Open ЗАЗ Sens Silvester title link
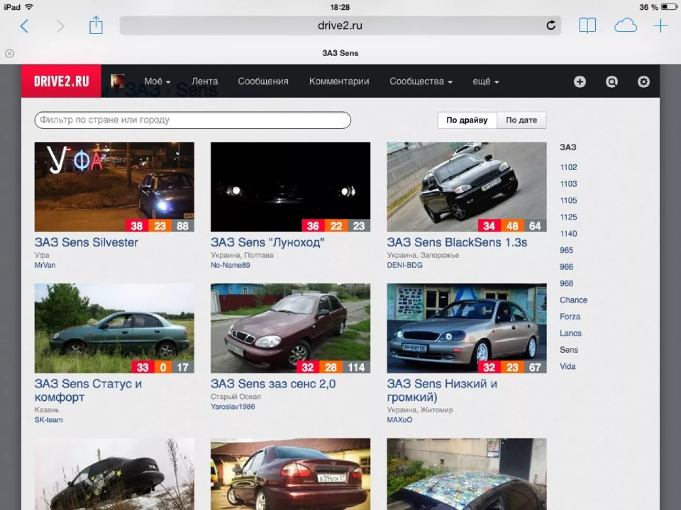681x510 pixels. click(x=86, y=242)
